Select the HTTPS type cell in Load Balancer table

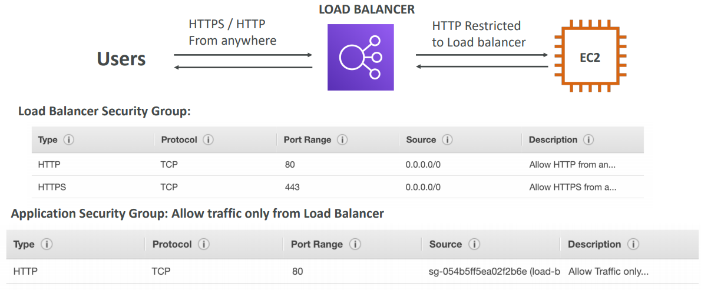pyautogui.click(x=52, y=187)
